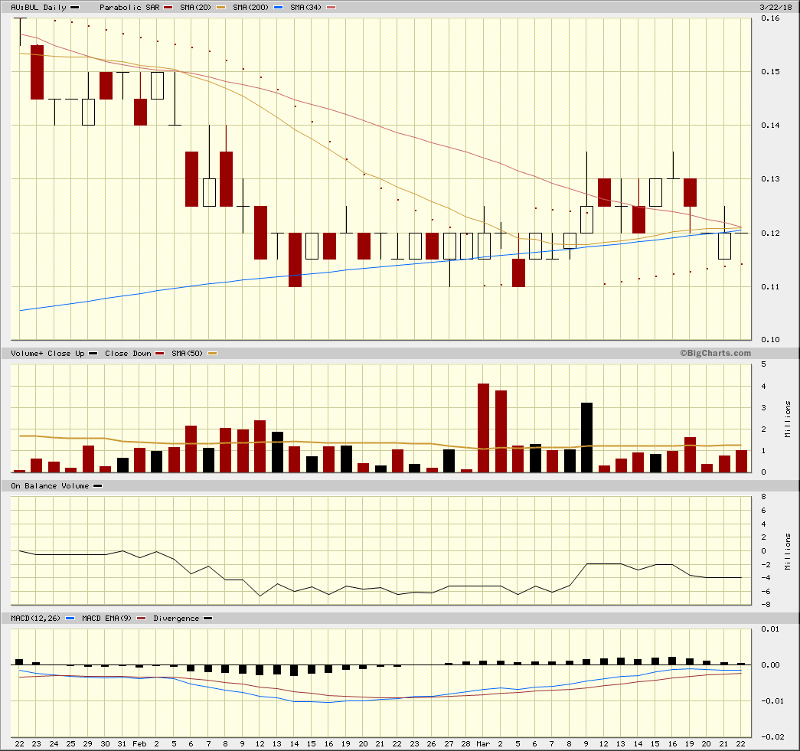Image resolution: width=800 pixels, height=751 pixels.
Task: Click the red Close Down legend swatch
Action: coord(160,354)
